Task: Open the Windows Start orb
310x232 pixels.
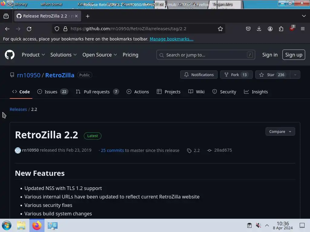Action: pos(7,225)
